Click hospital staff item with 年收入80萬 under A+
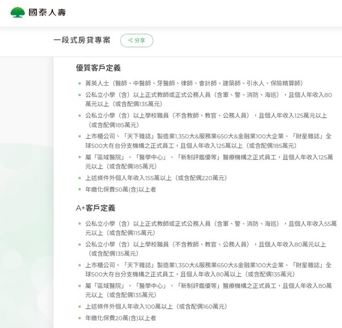The image size is (342, 328). pyautogui.click(x=208, y=290)
